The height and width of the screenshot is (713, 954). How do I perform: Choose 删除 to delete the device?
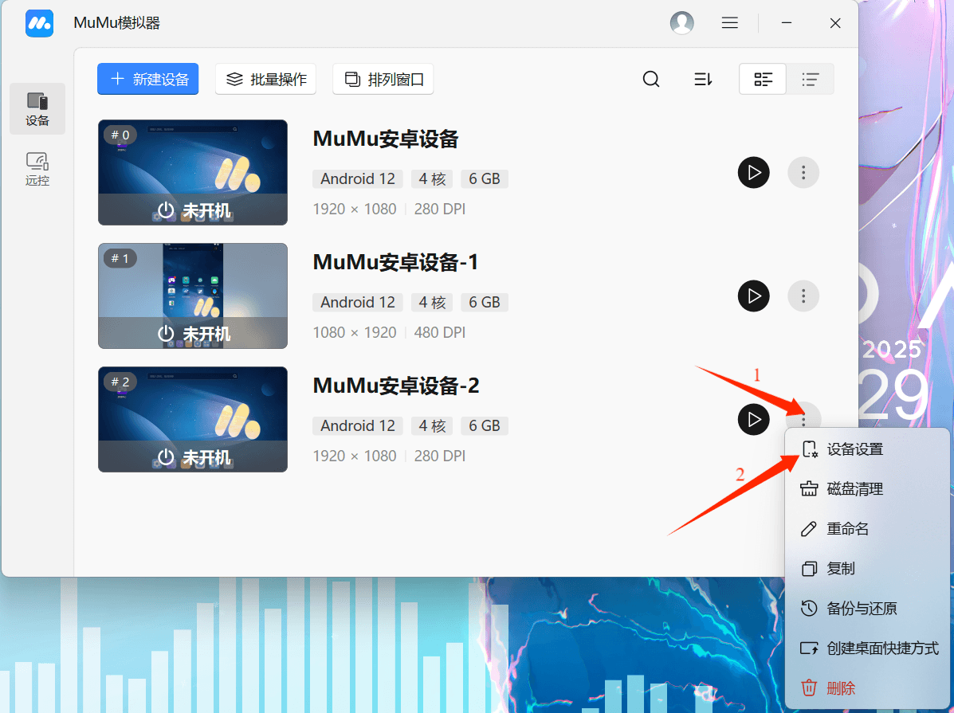pyautogui.click(x=842, y=688)
